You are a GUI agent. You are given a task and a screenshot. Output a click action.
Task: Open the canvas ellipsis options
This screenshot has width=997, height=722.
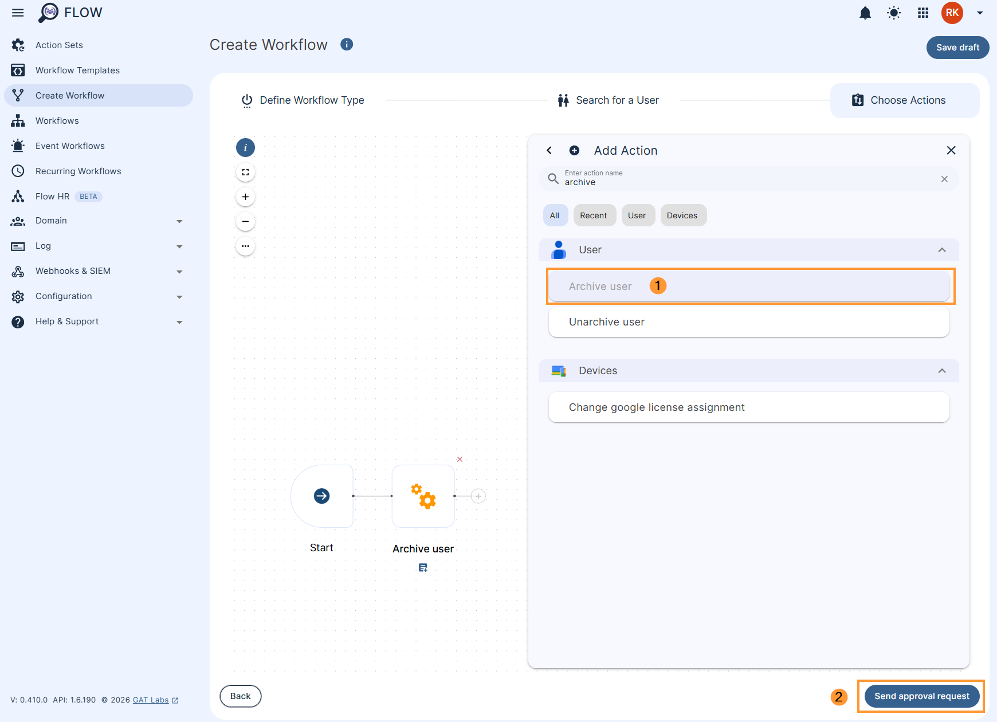click(x=245, y=246)
